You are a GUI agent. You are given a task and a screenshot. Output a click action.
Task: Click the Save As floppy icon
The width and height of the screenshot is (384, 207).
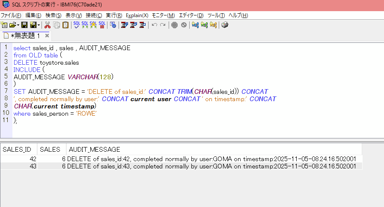coord(33,25)
